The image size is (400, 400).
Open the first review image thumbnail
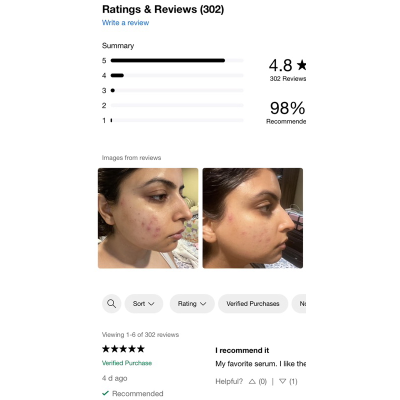[148, 218]
